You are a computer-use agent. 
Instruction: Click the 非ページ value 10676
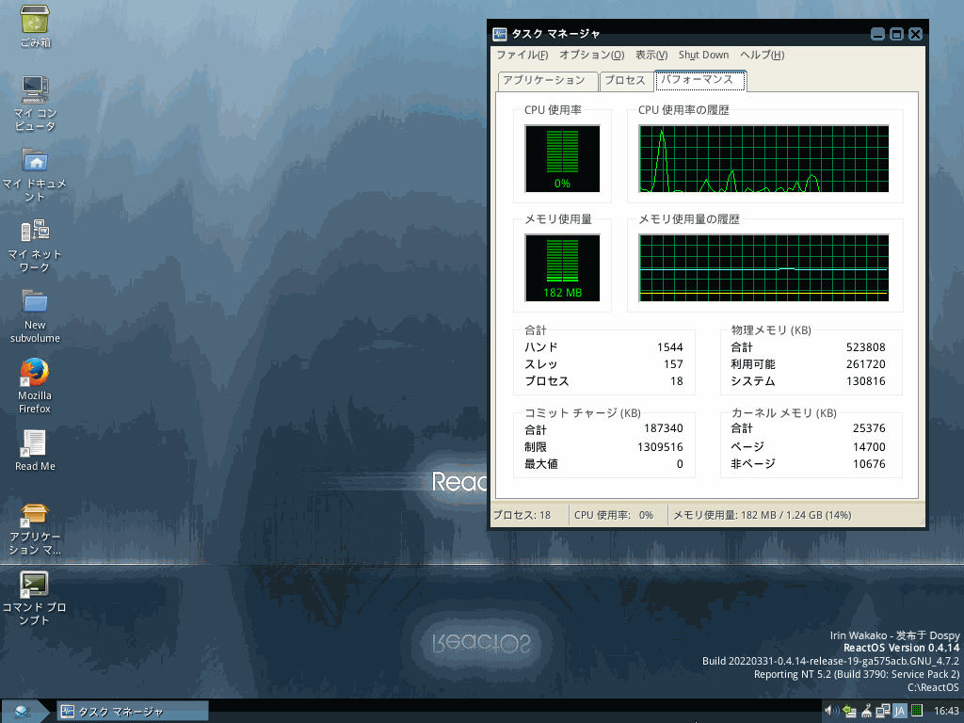tap(869, 464)
